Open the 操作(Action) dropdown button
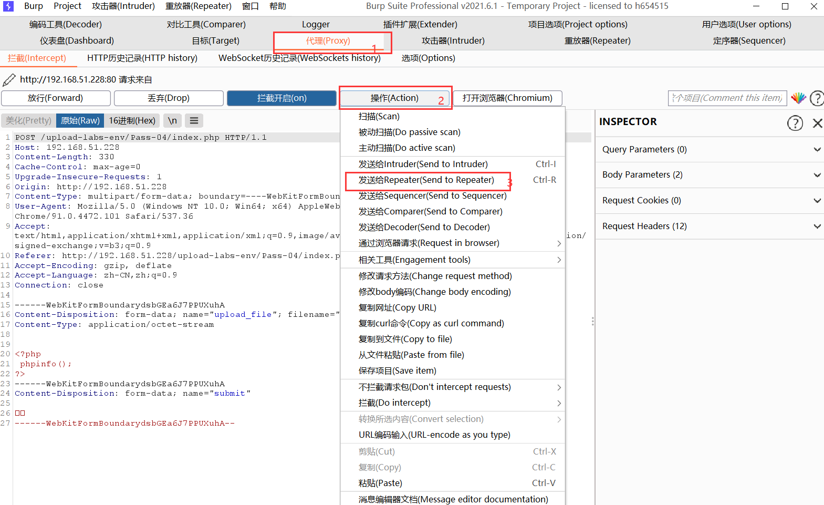 394,98
